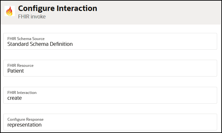222x133 pixels.
Task: Click the FHIR Schema Source label
Action: coord(26,38)
